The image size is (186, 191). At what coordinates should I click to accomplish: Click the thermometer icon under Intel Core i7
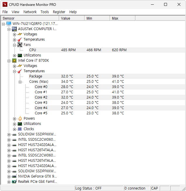pos(20,71)
